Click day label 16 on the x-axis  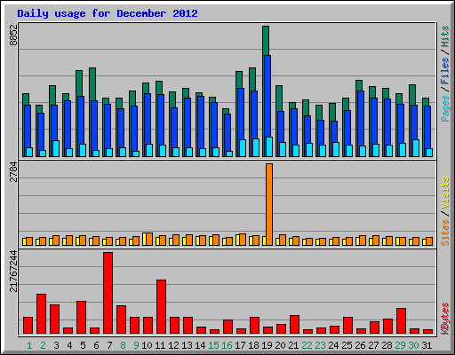[227, 345]
